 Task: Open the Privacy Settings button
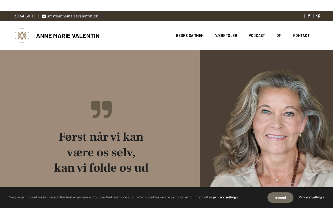click(311, 197)
